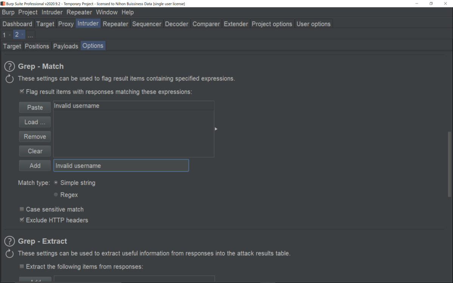Click the Burp Suite title bar logo
The image size is (453, 283).
click(x=3, y=3)
